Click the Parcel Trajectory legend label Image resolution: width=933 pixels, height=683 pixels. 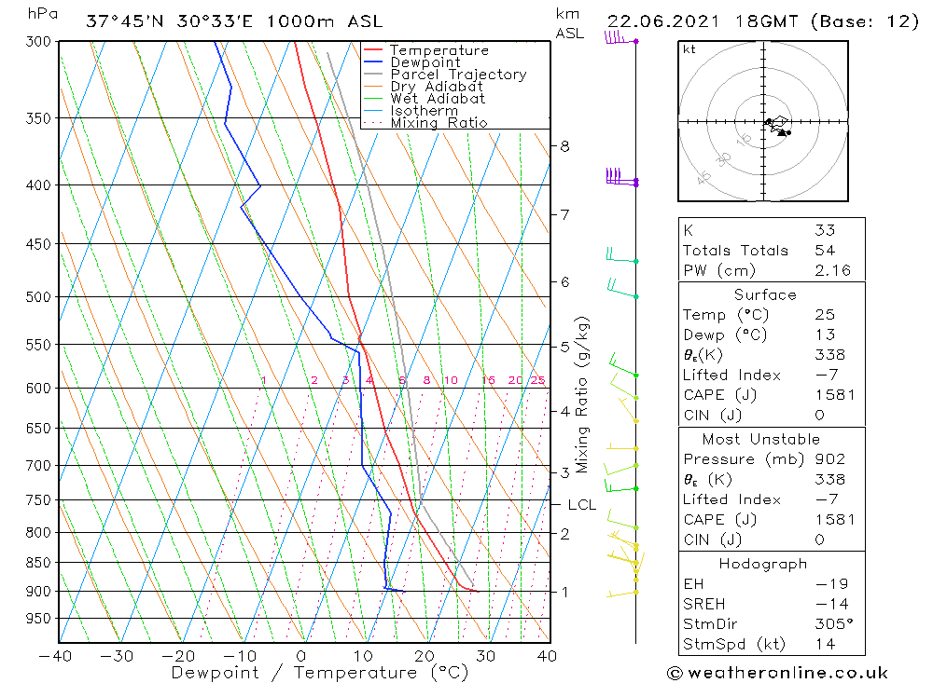point(459,75)
